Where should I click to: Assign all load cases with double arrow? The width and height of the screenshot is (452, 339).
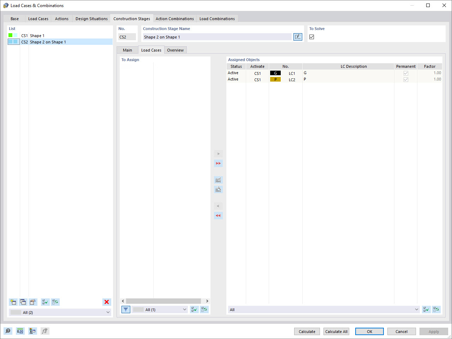tap(218, 163)
